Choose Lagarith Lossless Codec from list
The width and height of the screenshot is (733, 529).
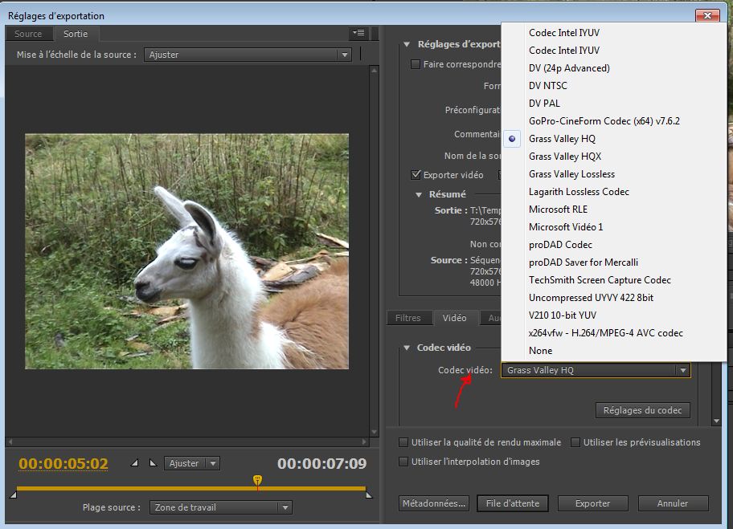click(579, 192)
